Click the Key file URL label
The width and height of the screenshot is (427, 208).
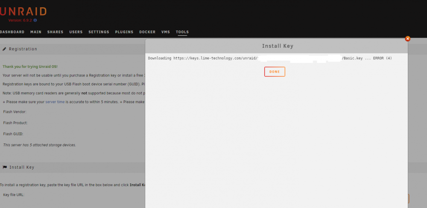tap(14, 195)
